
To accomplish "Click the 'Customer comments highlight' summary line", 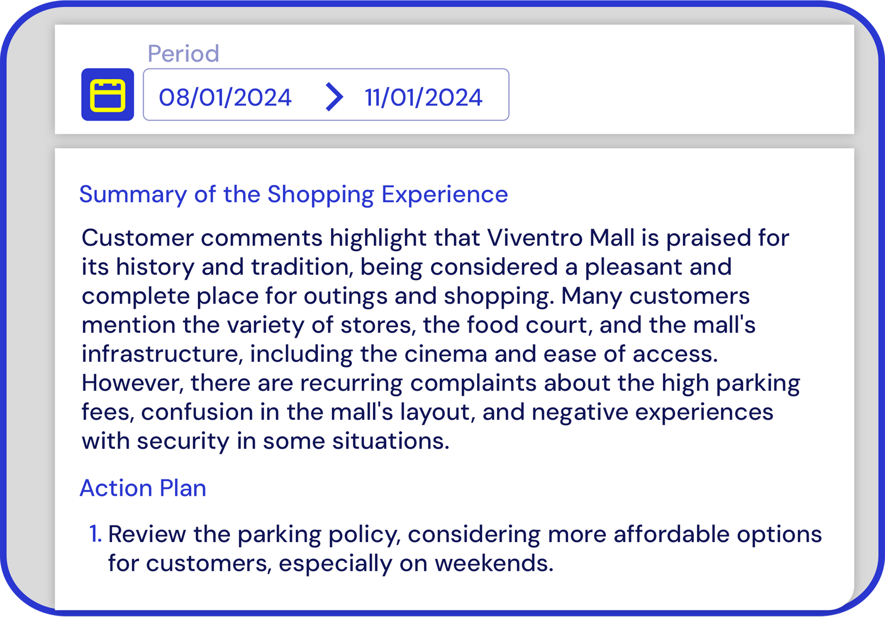I will (435, 238).
